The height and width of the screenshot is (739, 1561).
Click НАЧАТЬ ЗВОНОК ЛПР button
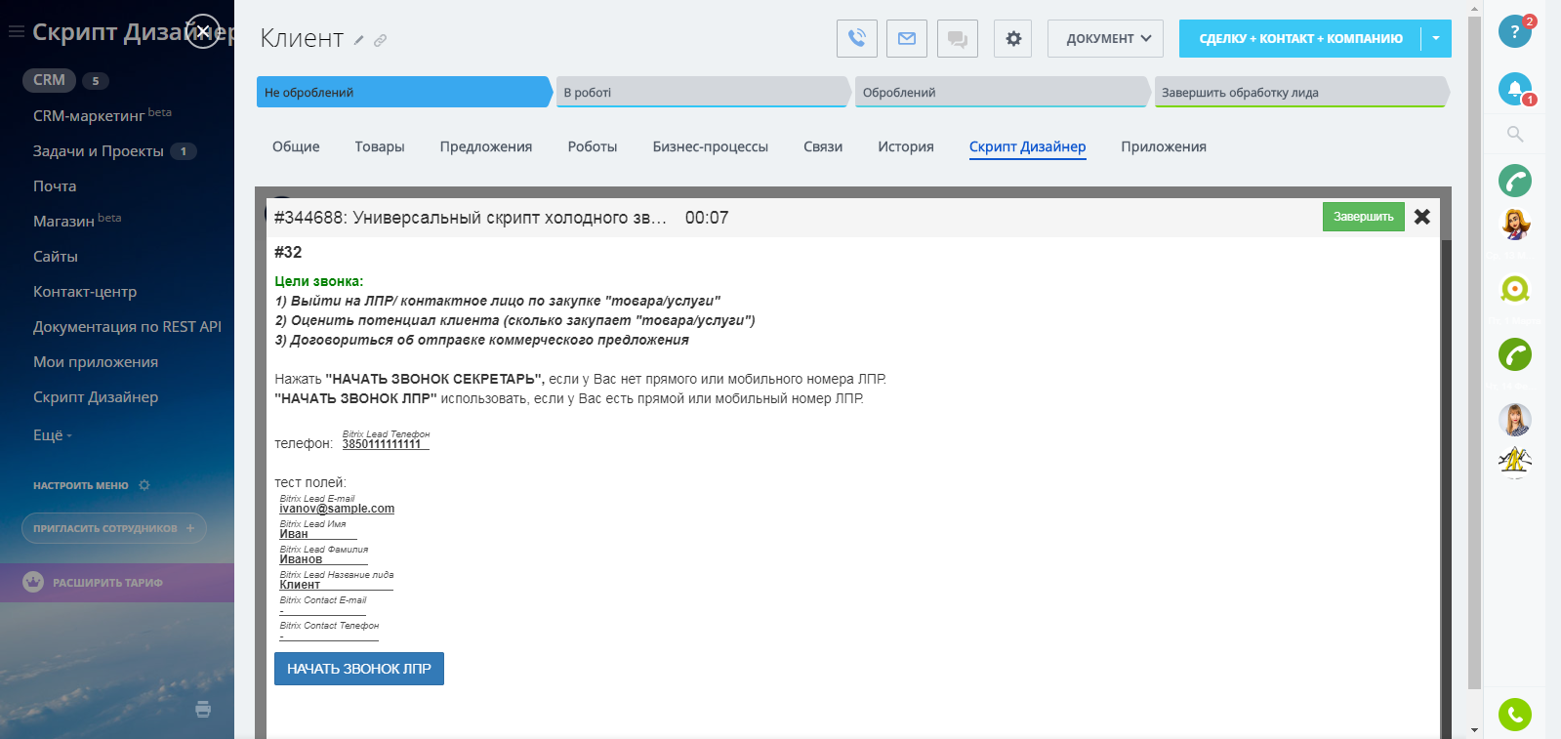click(358, 669)
